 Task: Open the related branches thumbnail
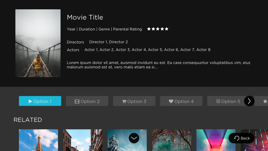[172, 140]
